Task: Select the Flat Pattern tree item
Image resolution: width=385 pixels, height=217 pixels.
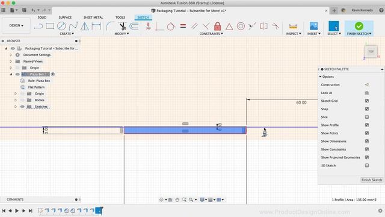Action: (x=36, y=87)
